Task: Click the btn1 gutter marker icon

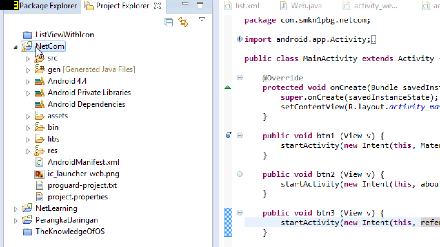Action: (229, 135)
